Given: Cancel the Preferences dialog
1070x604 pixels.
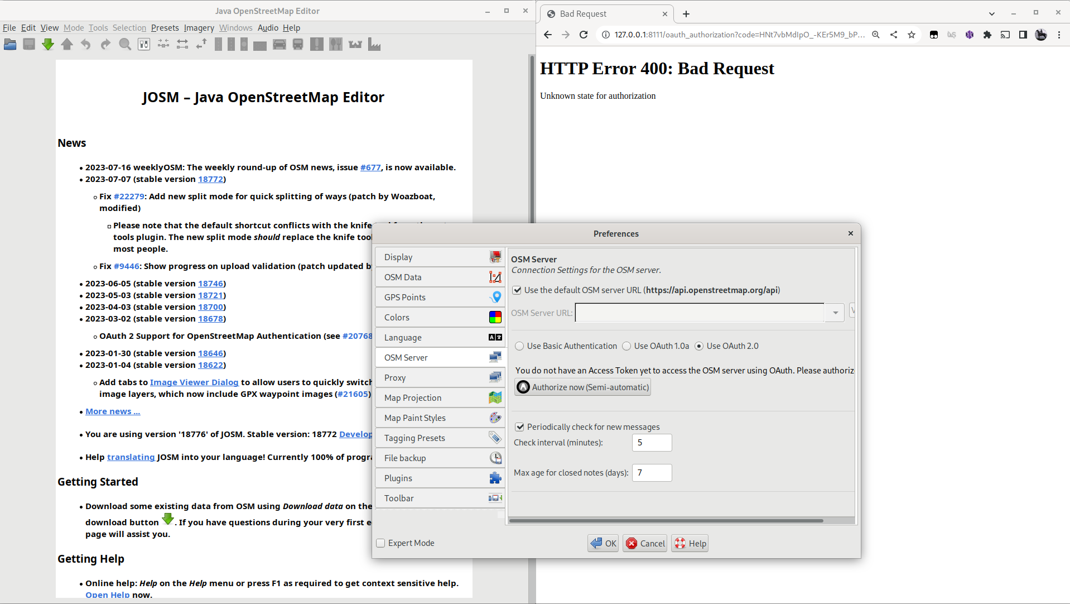Looking at the screenshot, I should 645,544.
